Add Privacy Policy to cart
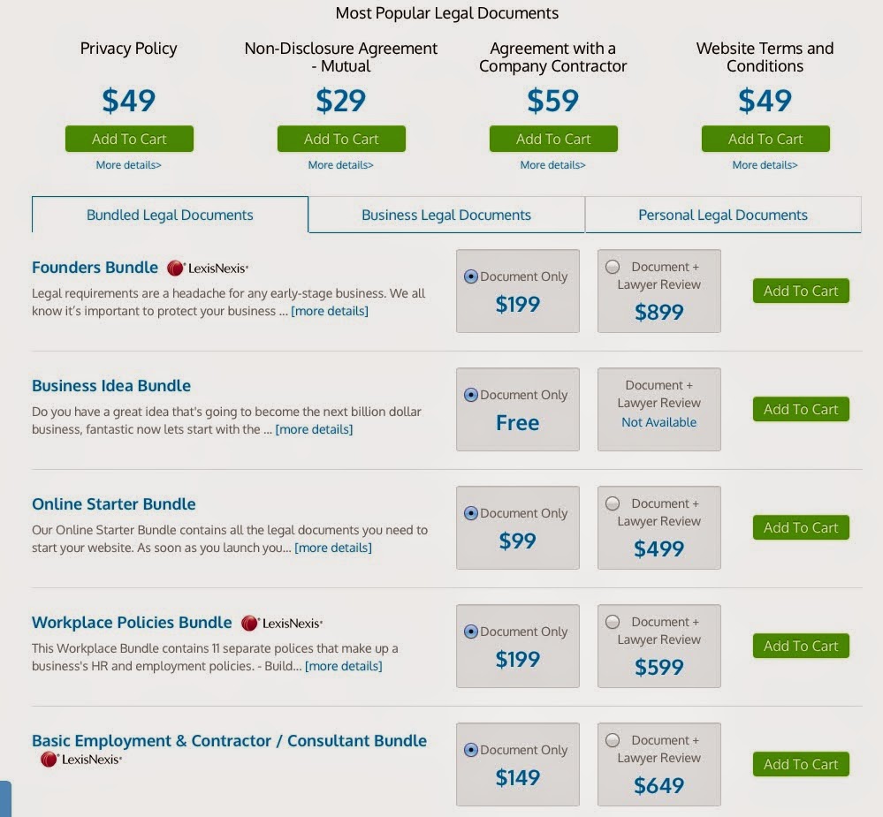 pos(129,139)
